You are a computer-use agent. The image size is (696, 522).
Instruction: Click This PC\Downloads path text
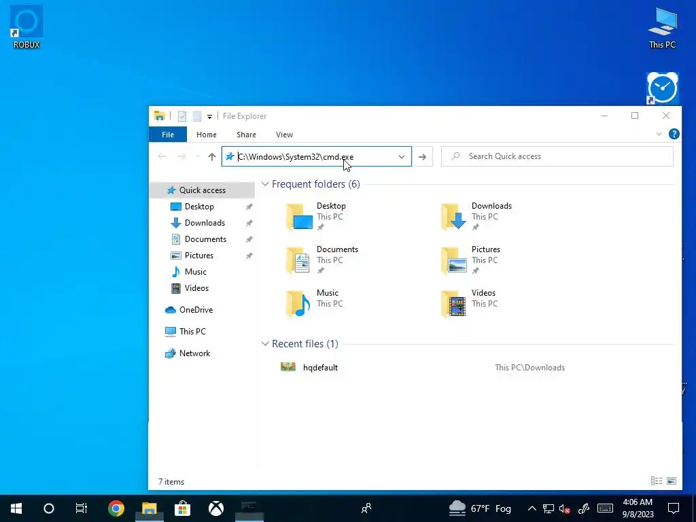click(x=529, y=368)
